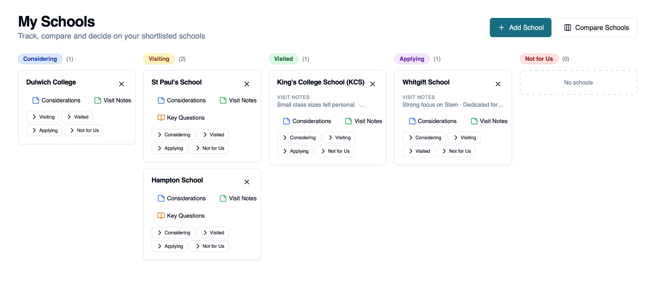650x292 pixels.
Task: Open Key Questions for St Paul's School
Action: point(181,118)
